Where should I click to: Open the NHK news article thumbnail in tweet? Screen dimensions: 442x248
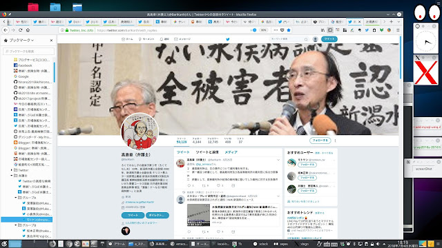click(x=198, y=215)
